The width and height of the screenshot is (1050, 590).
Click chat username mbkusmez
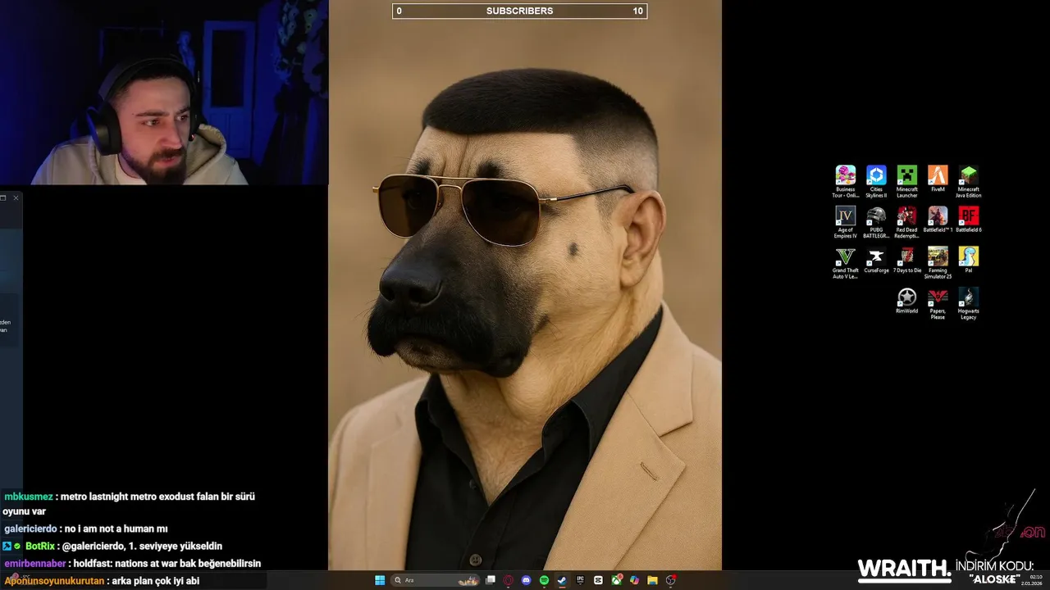coord(29,497)
